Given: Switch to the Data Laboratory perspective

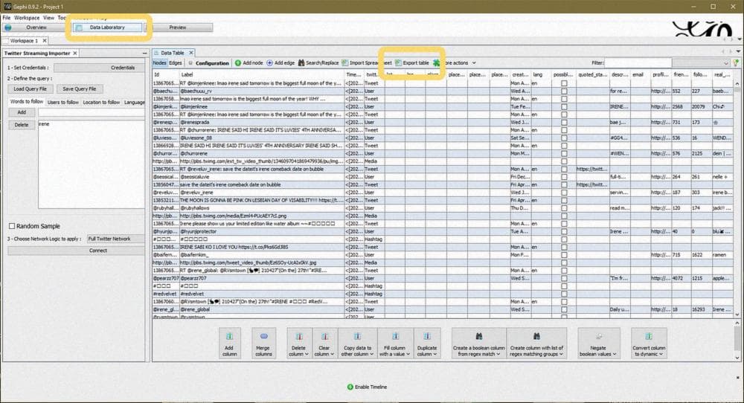Looking at the screenshot, I should point(107,28).
